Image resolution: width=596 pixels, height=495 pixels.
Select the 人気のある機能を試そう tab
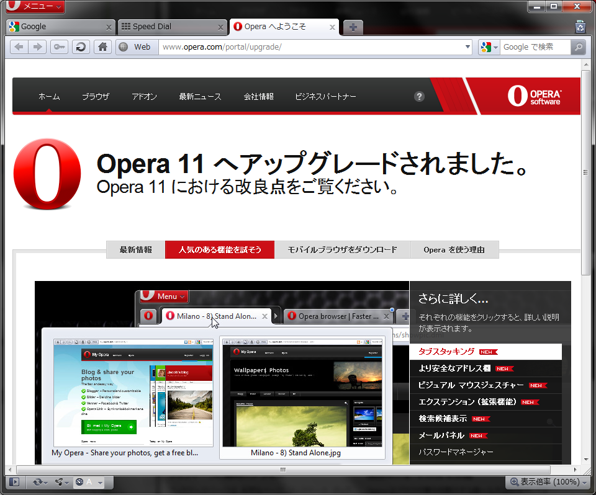(220, 249)
